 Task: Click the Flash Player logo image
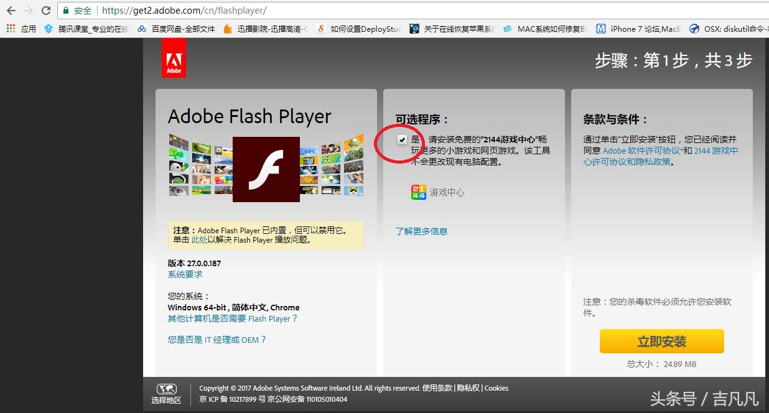tap(266, 169)
